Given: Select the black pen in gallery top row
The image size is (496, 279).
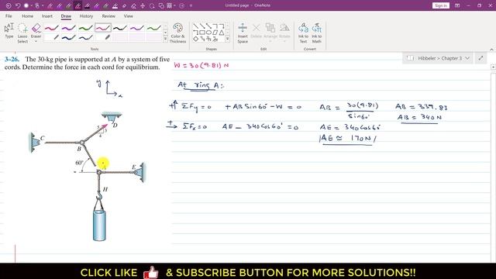Looking at the screenshot, I should [x=120, y=28].
